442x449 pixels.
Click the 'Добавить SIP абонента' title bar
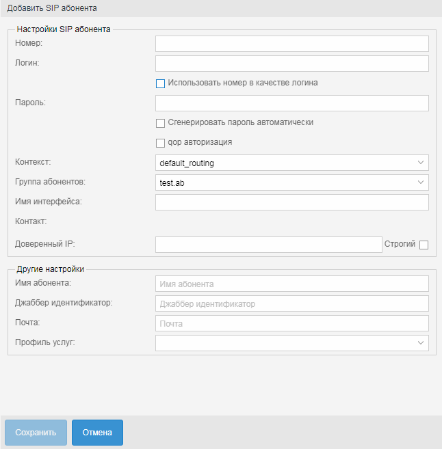221,8
